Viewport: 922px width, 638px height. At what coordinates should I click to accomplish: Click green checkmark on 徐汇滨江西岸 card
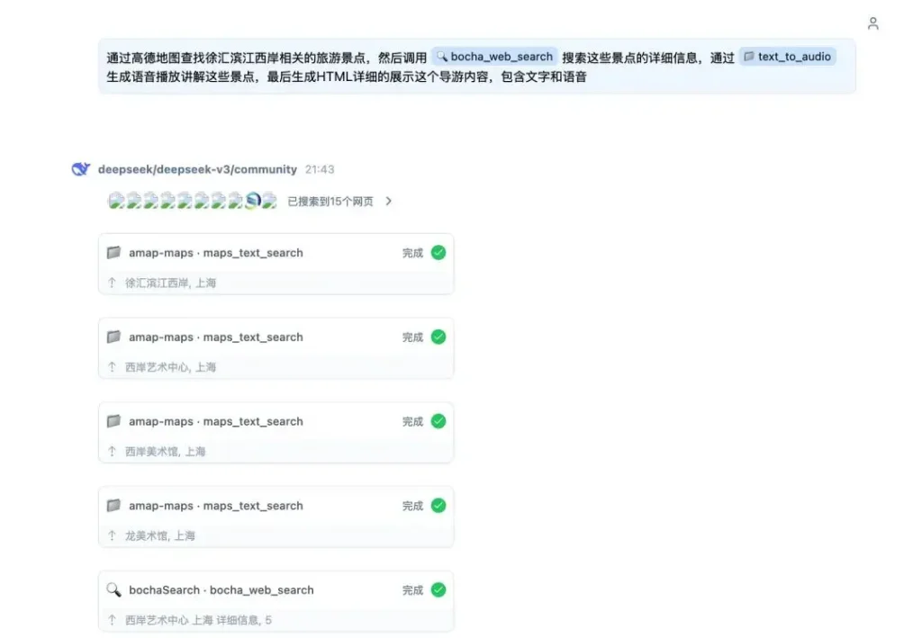[438, 253]
